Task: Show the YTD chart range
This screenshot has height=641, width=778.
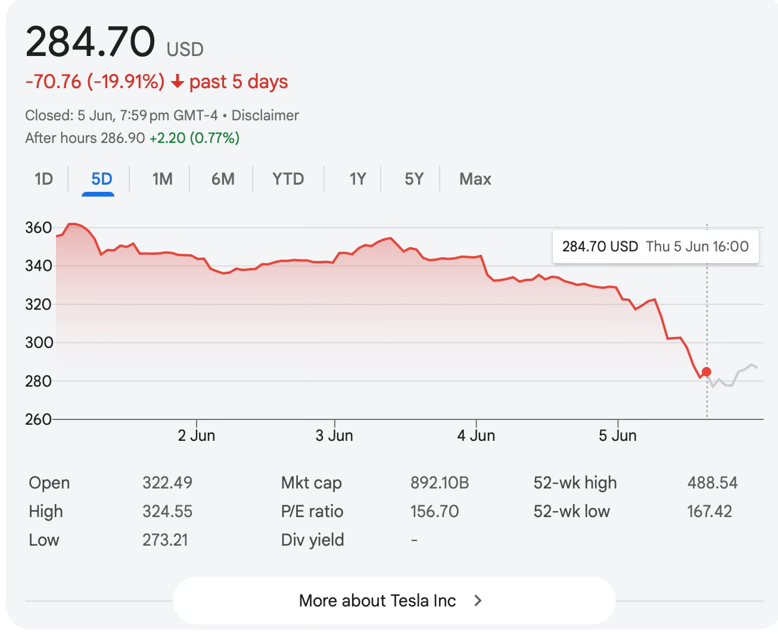Action: pyautogui.click(x=288, y=179)
